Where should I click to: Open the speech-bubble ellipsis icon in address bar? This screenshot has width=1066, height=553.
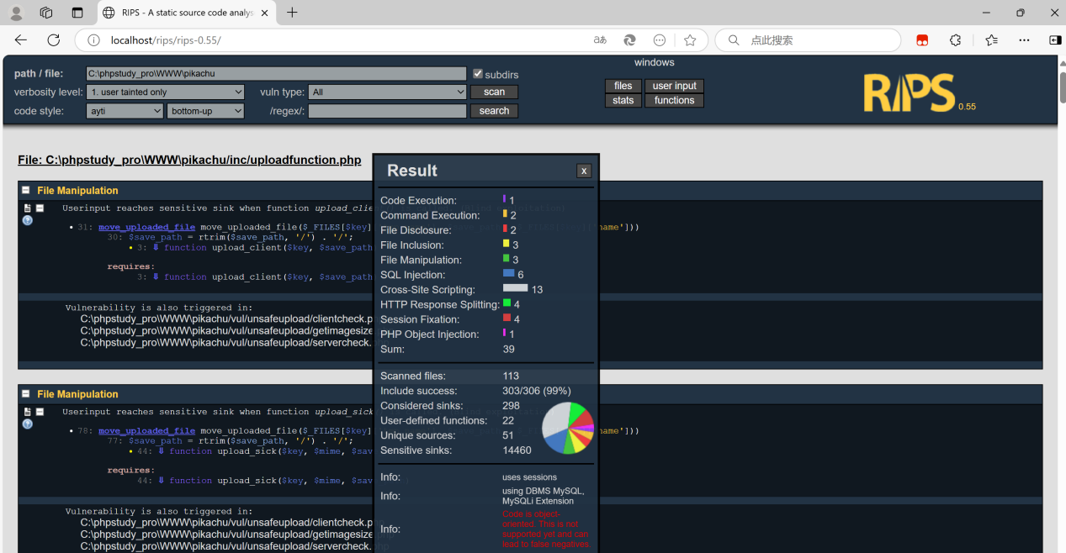[660, 39]
